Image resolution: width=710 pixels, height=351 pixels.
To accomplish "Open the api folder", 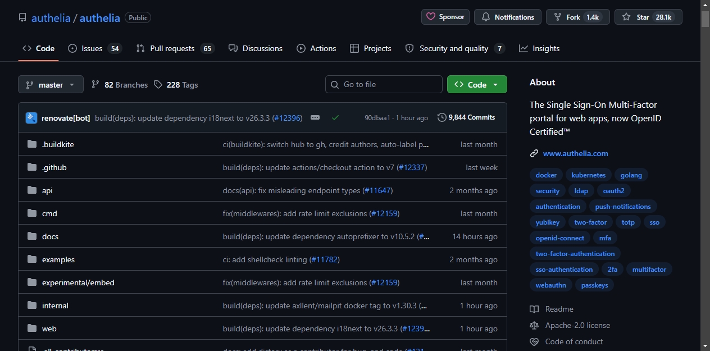I will 47,190.
